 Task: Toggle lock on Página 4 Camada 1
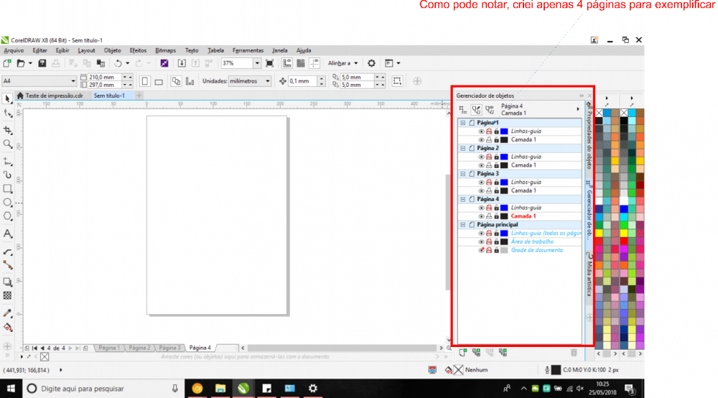tap(496, 216)
